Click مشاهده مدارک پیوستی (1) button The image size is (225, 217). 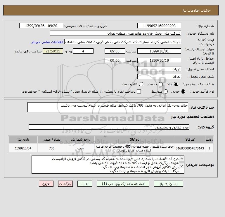pyautogui.click(x=123, y=184)
